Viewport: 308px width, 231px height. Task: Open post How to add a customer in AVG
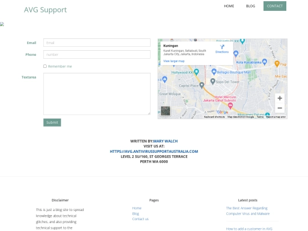point(249,229)
